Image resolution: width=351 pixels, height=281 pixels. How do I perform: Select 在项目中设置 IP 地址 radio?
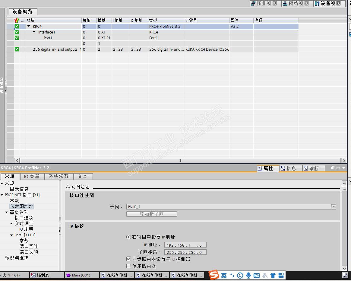tap(128, 237)
